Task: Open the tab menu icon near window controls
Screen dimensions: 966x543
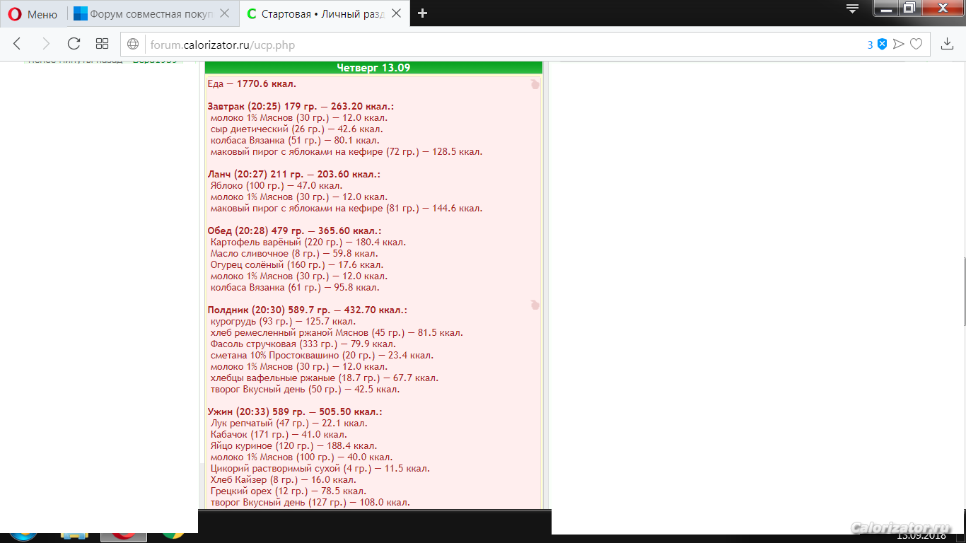Action: coord(853,8)
